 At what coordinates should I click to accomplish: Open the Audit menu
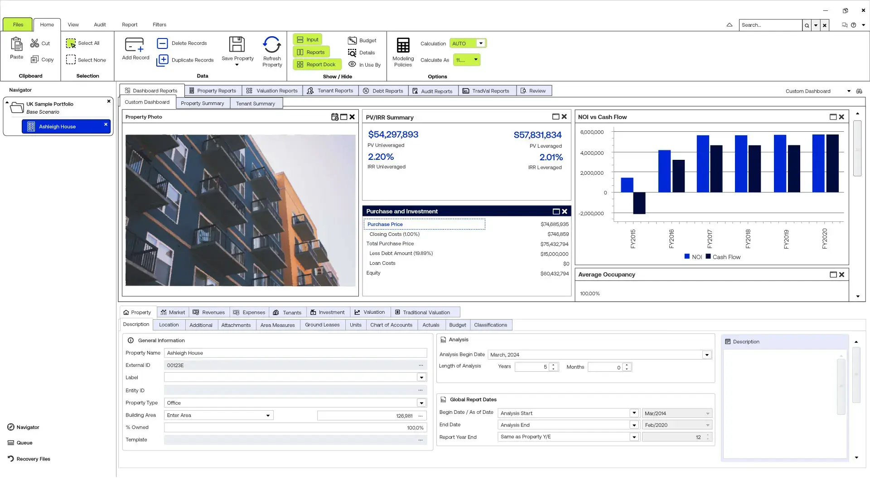point(100,24)
